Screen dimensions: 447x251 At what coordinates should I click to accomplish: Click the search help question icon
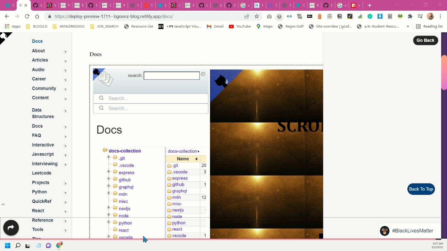203,74
